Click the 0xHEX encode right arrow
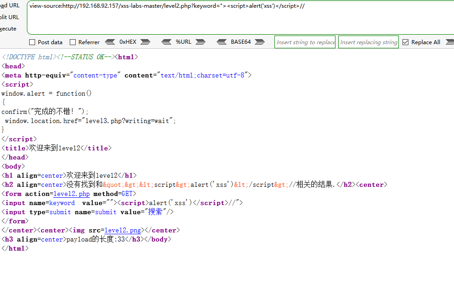This screenshot has height=283, width=454. (145, 42)
